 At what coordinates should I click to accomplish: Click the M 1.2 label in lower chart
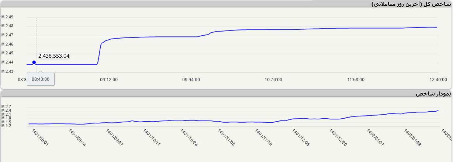6,126
